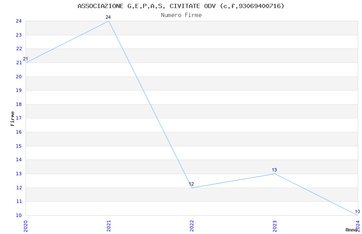This screenshot has width=362, height=234.
Task: Click the data label 10 at 2024
Action: pyautogui.click(x=357, y=211)
